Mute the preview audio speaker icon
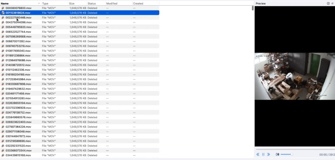 [x=277, y=154]
